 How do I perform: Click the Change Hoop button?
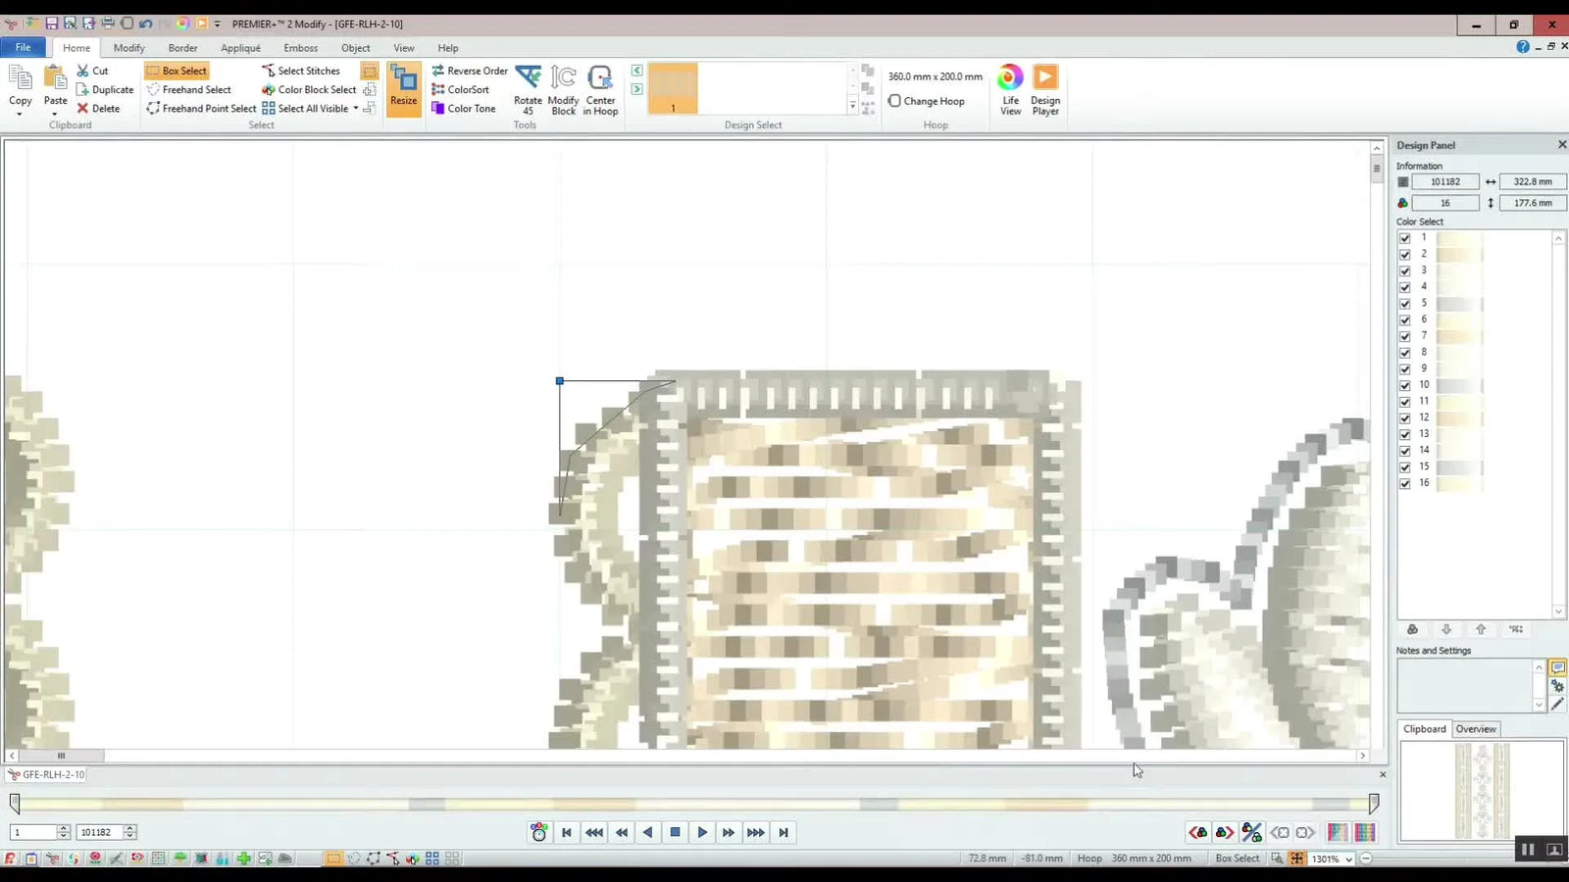926,101
